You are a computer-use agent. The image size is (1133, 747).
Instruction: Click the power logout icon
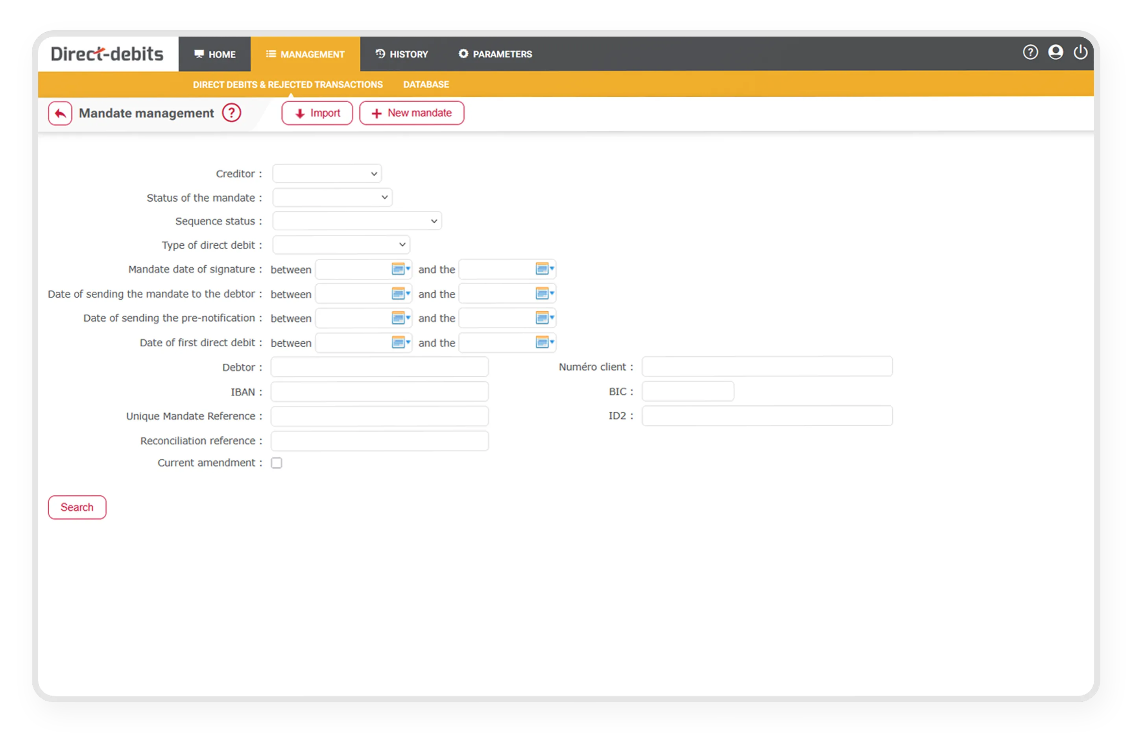1080,52
